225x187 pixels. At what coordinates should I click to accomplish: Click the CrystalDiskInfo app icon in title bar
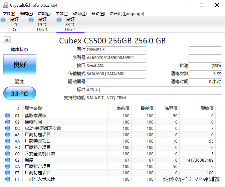5,5
